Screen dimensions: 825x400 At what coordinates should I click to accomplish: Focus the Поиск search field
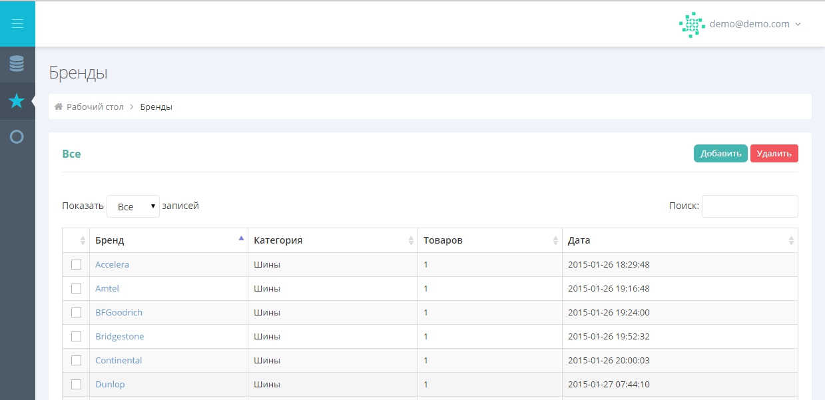[x=750, y=206]
